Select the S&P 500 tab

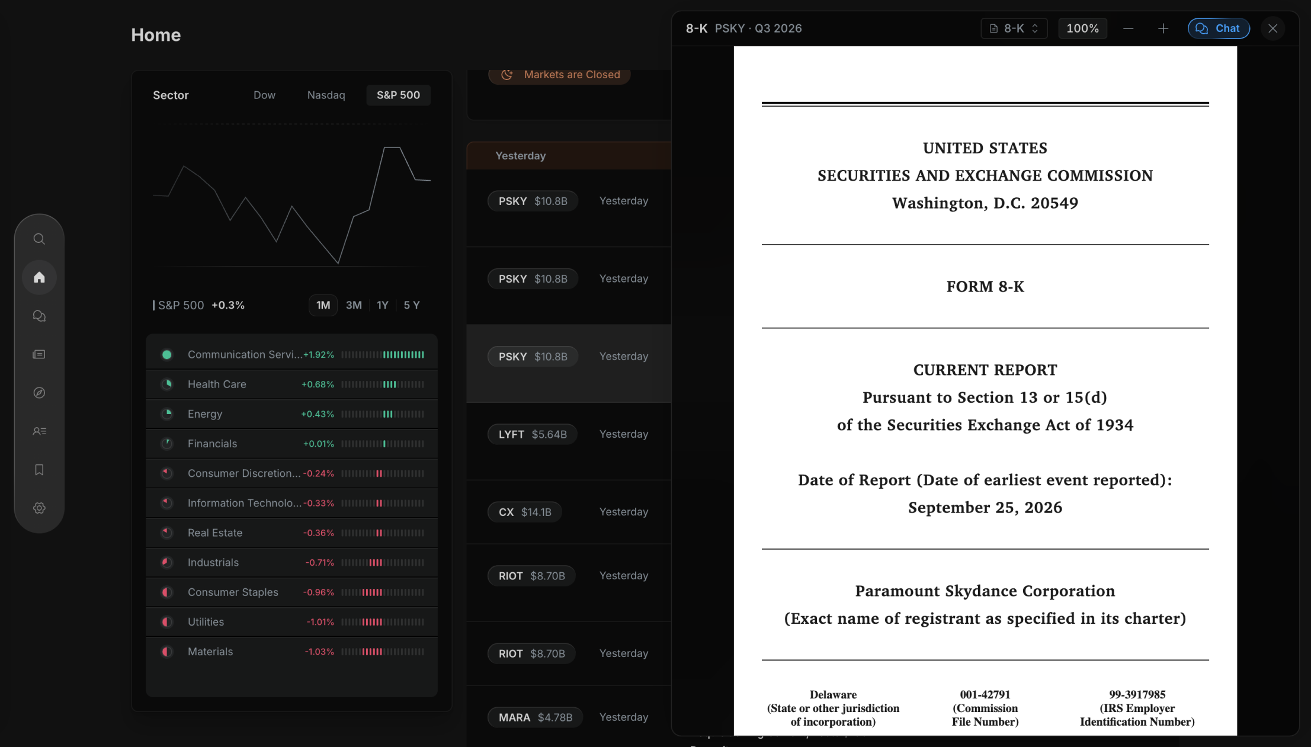398,95
